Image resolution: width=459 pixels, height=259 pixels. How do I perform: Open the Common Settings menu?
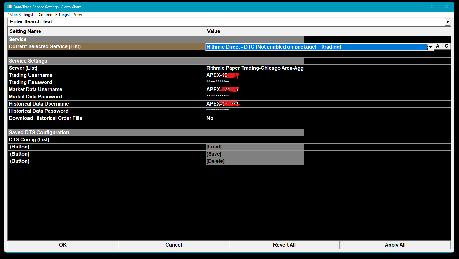pos(54,15)
